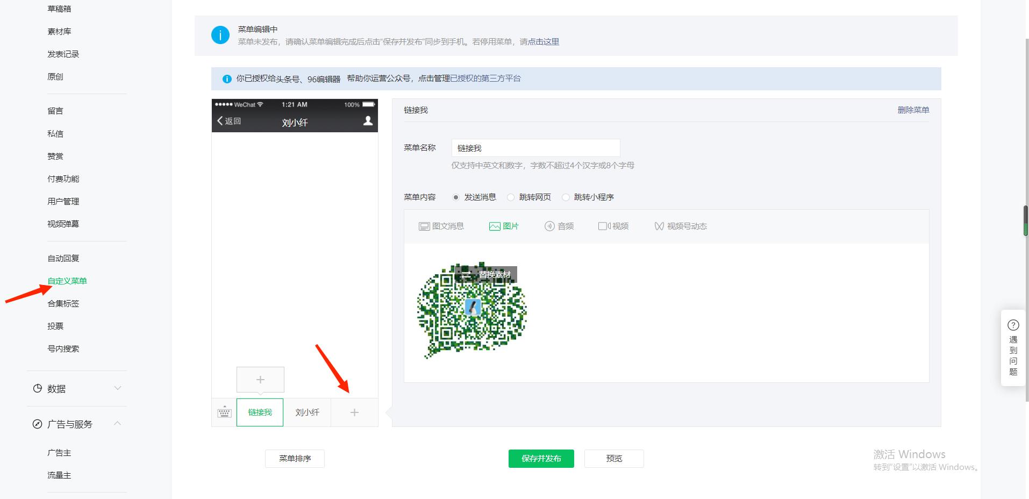This screenshot has height=499, width=1029.
Task: Choose the 视频 video content icon
Action: tap(603, 226)
